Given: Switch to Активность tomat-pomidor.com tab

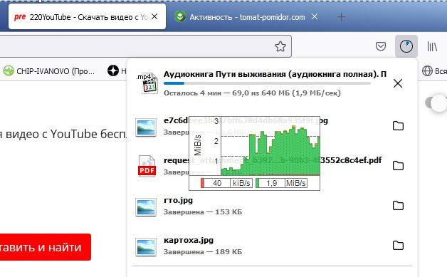Looking at the screenshot, I should pos(245,17).
